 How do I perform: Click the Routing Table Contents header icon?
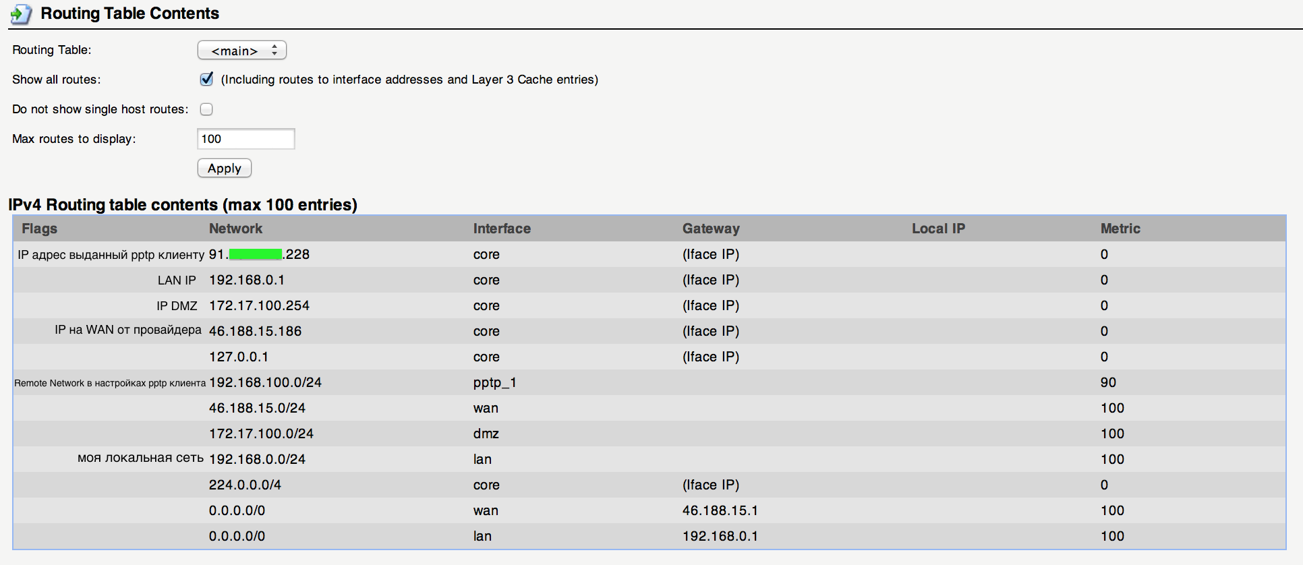tap(21, 14)
